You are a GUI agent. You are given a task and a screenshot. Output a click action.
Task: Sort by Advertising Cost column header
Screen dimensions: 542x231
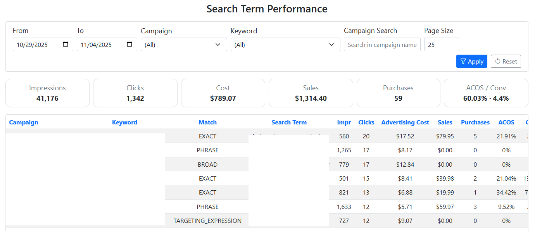point(405,122)
